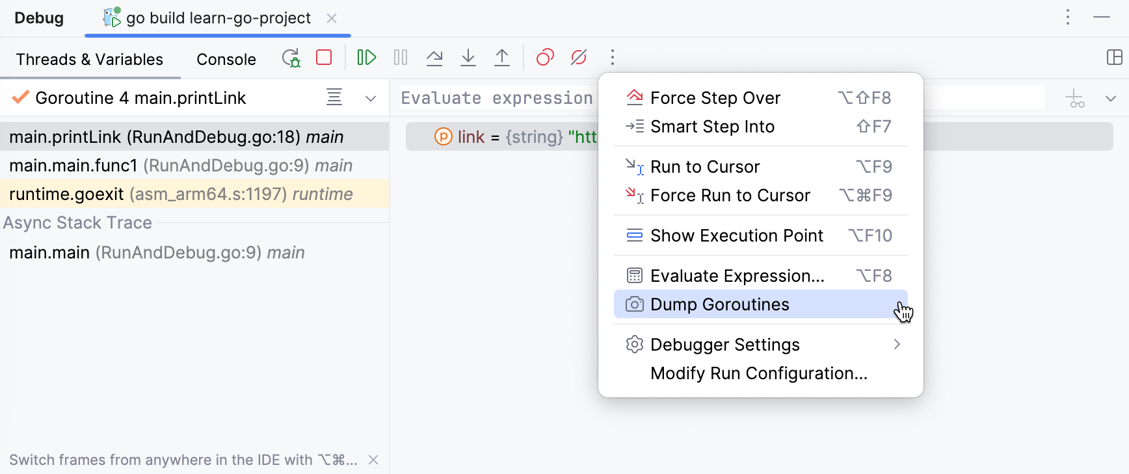Screen dimensions: 1129x474
Task: Open the View Breakpoints icon
Action: pos(545,58)
